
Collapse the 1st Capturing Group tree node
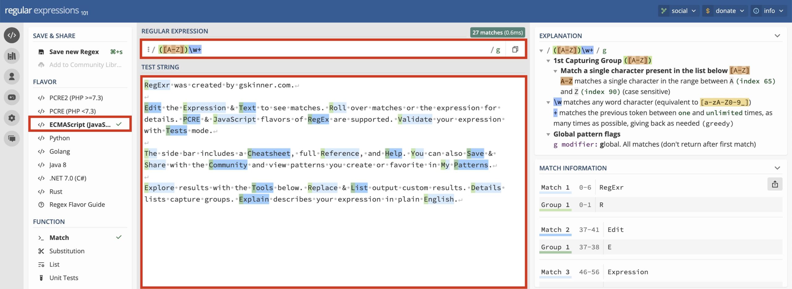tap(548, 61)
